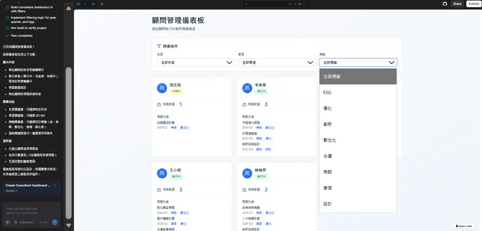Send the prompt with blue arrow button
Image resolution: width=482 pixels, height=231 pixels.
click(55, 223)
